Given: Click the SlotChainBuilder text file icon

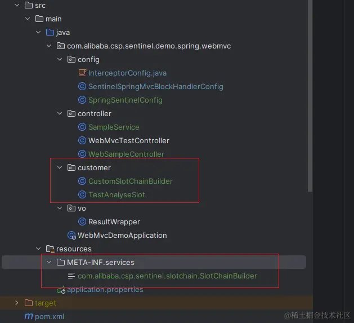Looking at the screenshot, I should [x=71, y=276].
